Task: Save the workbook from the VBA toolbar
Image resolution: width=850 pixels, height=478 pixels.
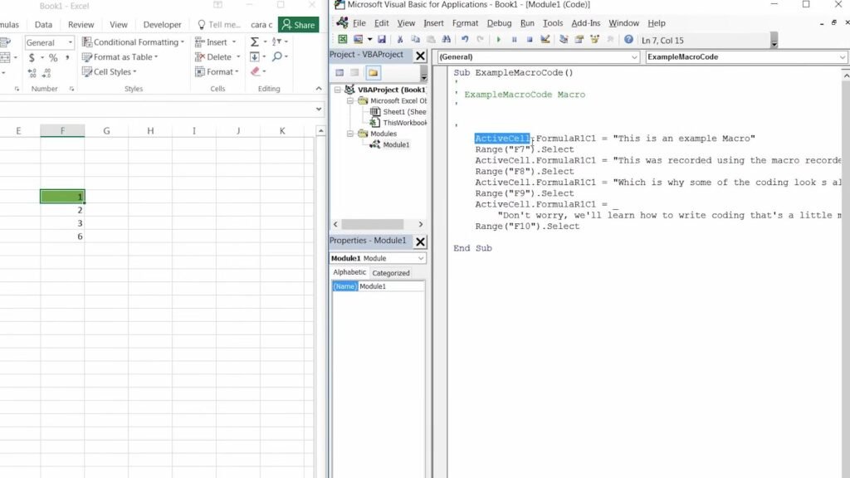Action: [x=381, y=40]
